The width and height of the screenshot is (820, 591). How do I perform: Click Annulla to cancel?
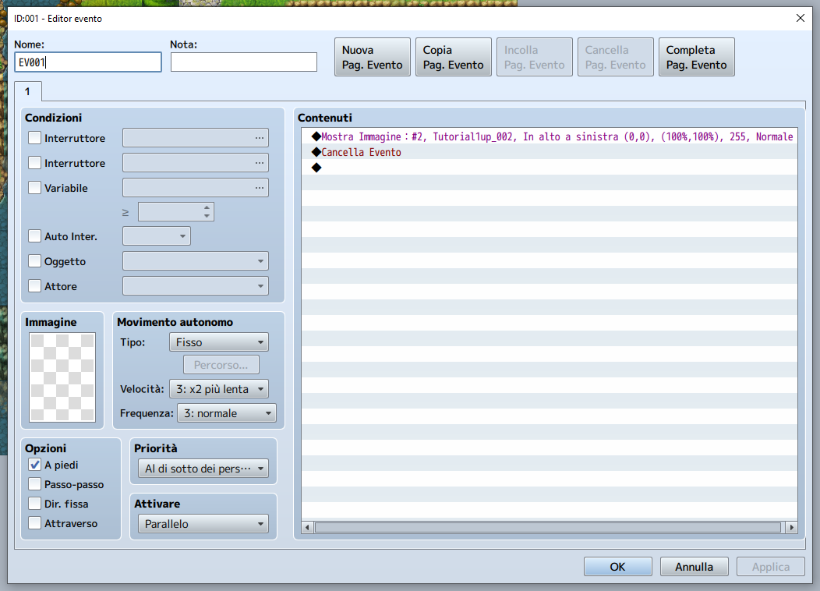pyautogui.click(x=694, y=567)
